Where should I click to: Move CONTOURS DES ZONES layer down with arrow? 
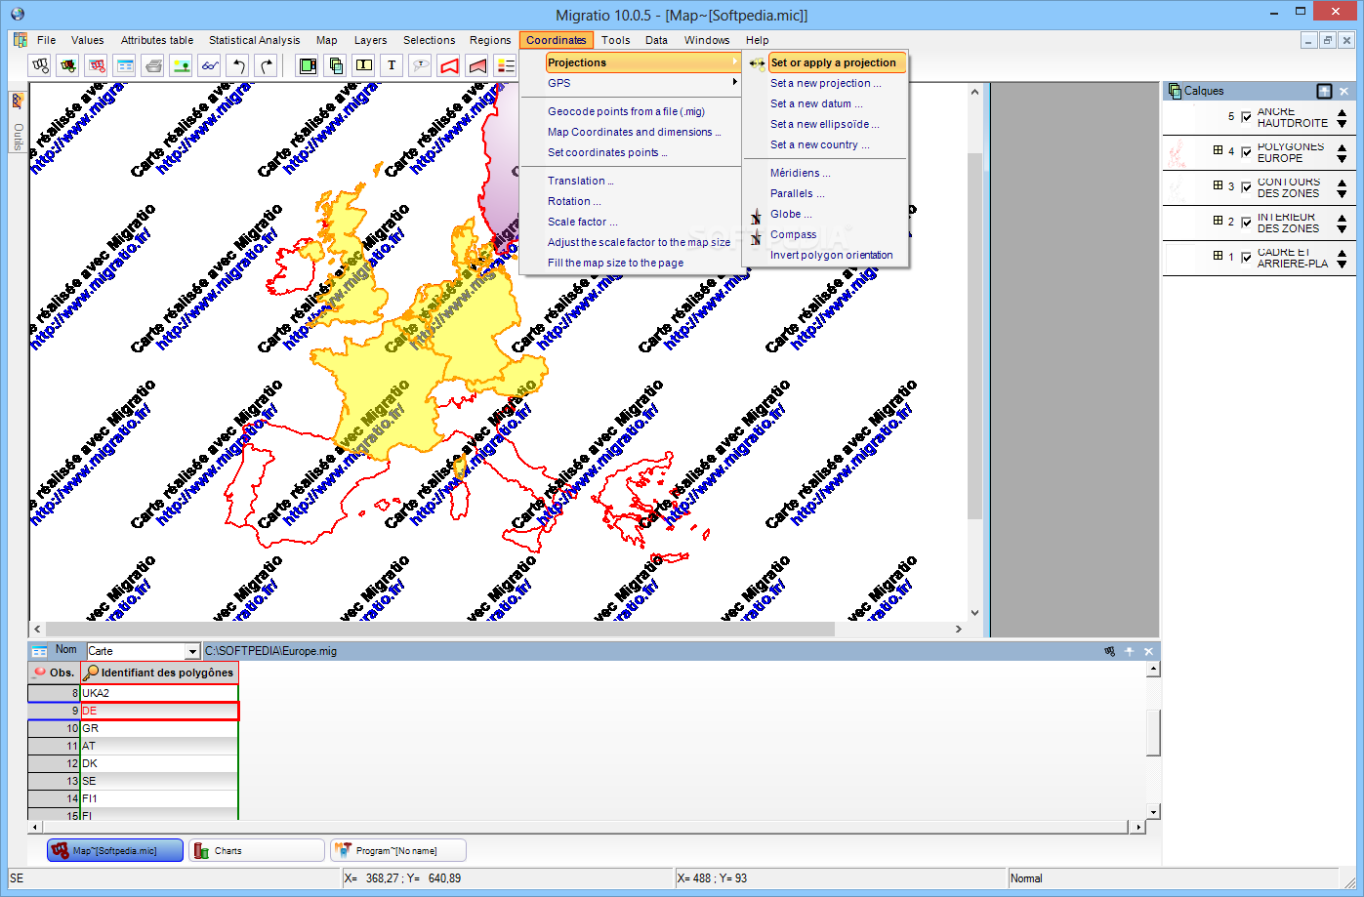click(1342, 194)
